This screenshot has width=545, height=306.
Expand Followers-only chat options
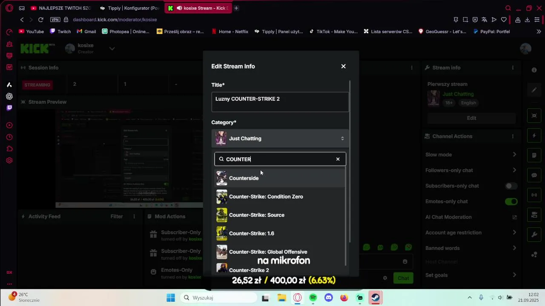pyautogui.click(x=514, y=170)
